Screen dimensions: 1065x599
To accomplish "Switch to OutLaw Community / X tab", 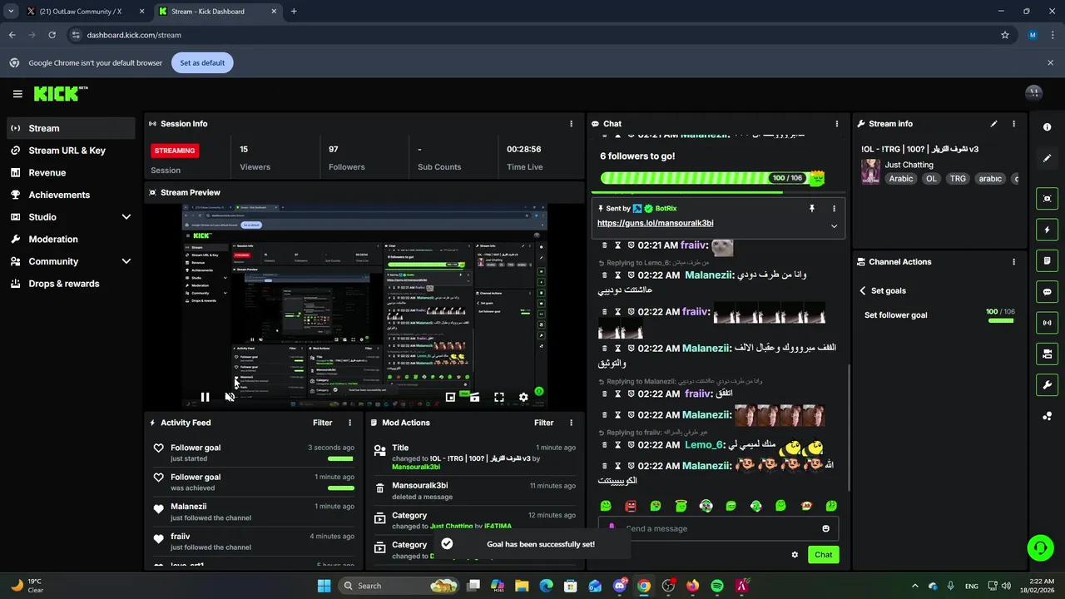I will [84, 12].
